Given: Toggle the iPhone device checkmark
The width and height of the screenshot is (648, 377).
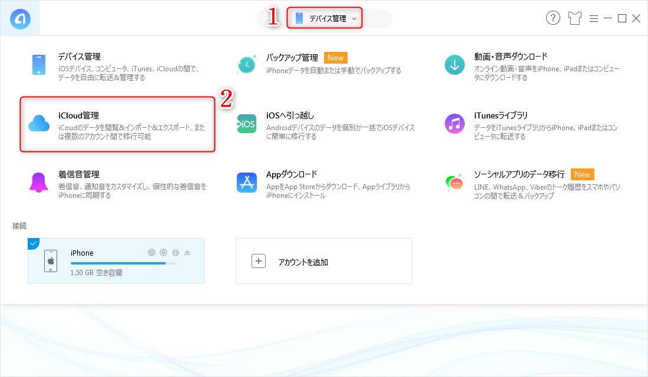Looking at the screenshot, I should coord(33,243).
